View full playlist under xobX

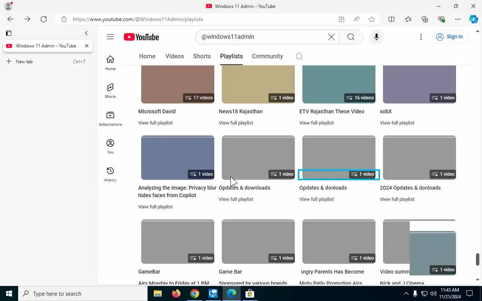click(397, 123)
